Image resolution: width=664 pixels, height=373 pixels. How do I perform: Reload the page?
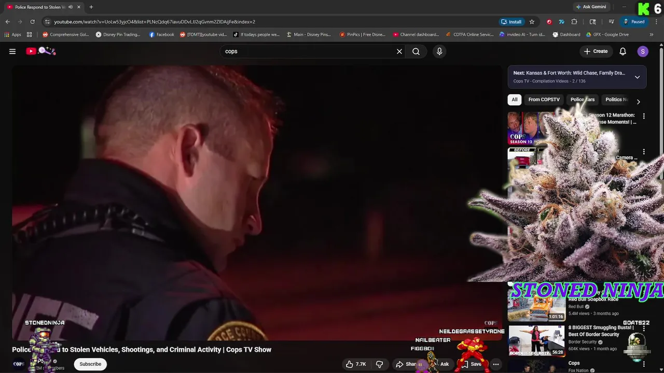pos(32,22)
